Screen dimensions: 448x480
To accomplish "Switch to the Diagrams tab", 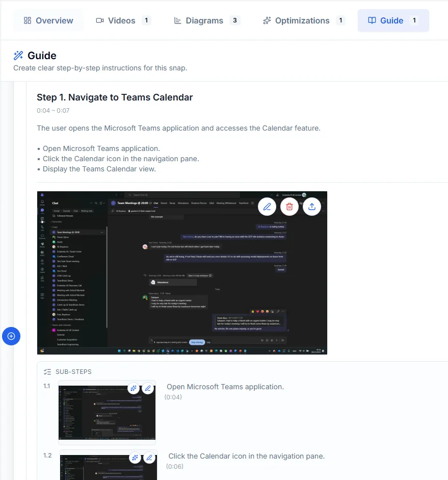I will [204, 20].
